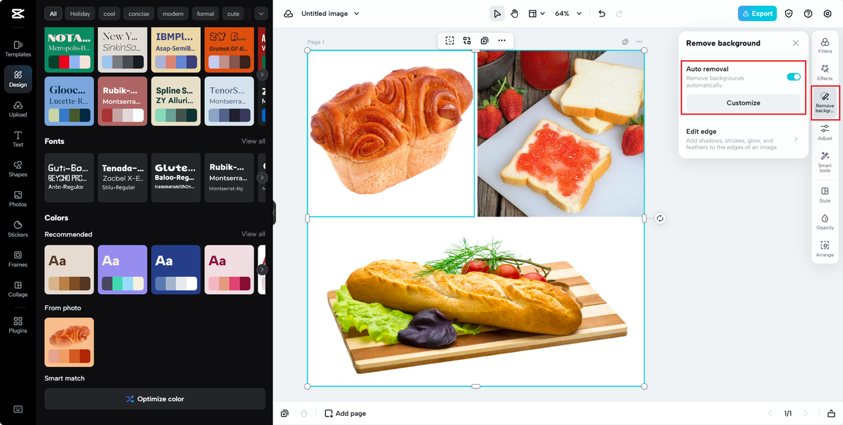Screen dimensions: 843x425
Task: Select the All filter tag
Action: [x=53, y=13]
